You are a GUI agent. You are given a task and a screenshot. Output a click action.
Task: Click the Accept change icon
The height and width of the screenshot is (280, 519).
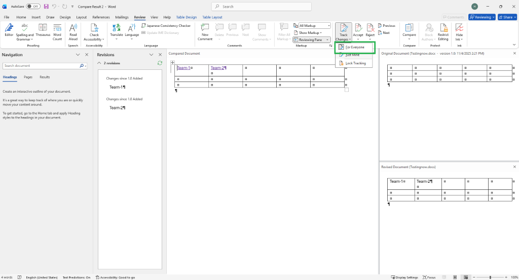point(358,28)
